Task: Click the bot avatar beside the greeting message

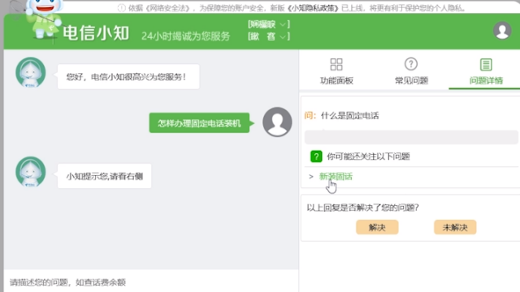Action: 31,72
